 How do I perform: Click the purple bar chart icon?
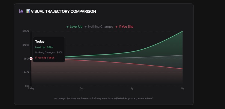click(21, 11)
